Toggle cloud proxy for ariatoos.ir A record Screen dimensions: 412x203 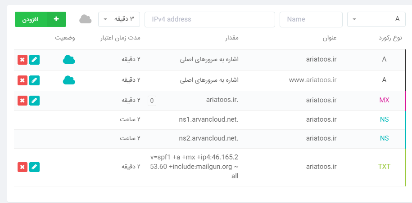69,59
